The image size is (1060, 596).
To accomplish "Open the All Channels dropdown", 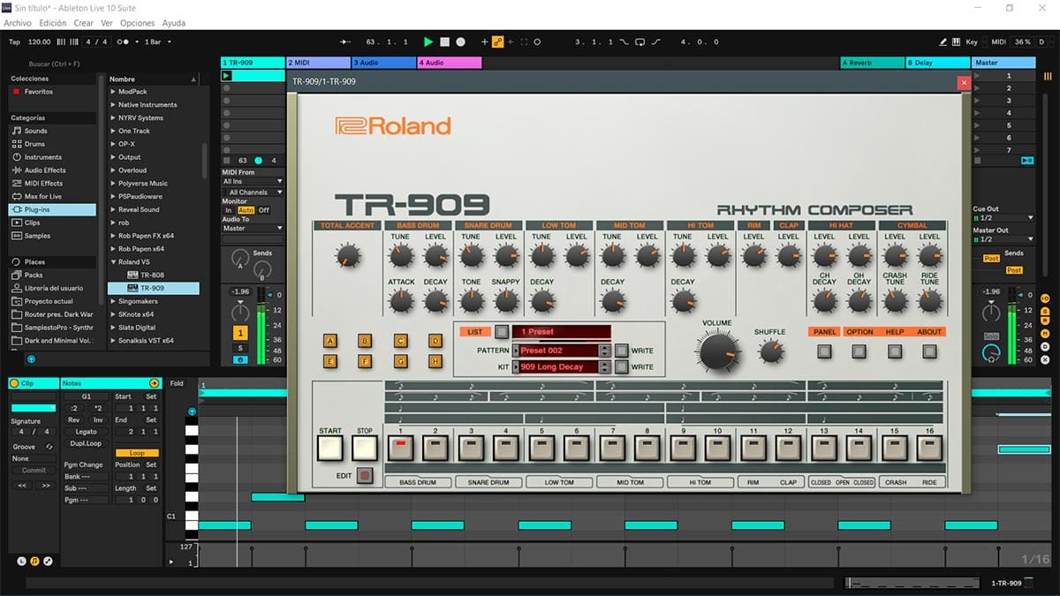I will coord(253,192).
